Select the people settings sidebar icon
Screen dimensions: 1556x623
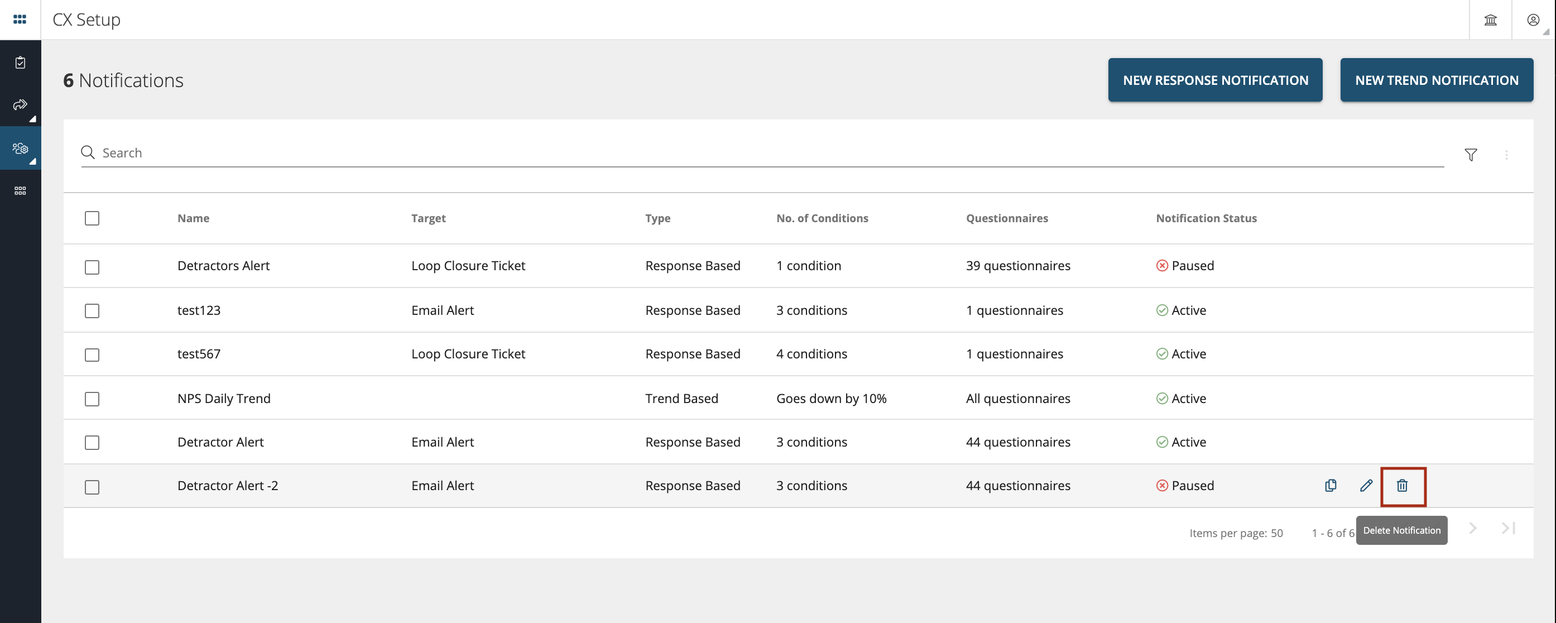20,148
